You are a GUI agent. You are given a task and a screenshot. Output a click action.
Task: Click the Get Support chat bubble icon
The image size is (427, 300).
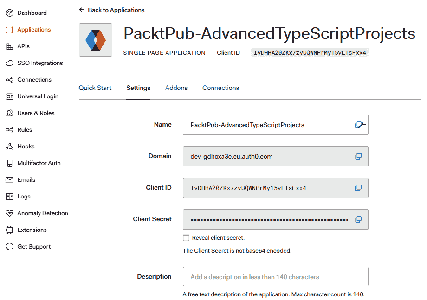click(x=10, y=247)
